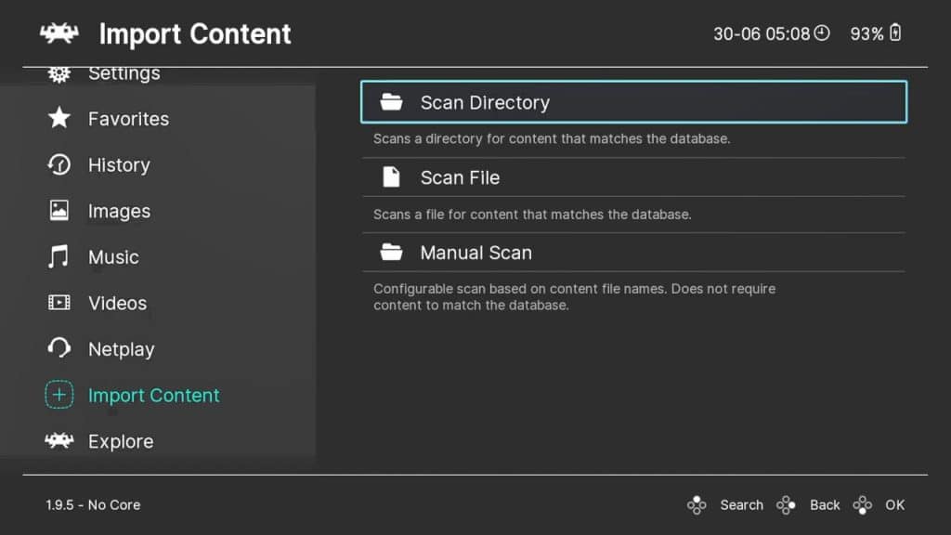The height and width of the screenshot is (535, 951).
Task: Click the gamepad icon beside Search
Action: pos(697,504)
